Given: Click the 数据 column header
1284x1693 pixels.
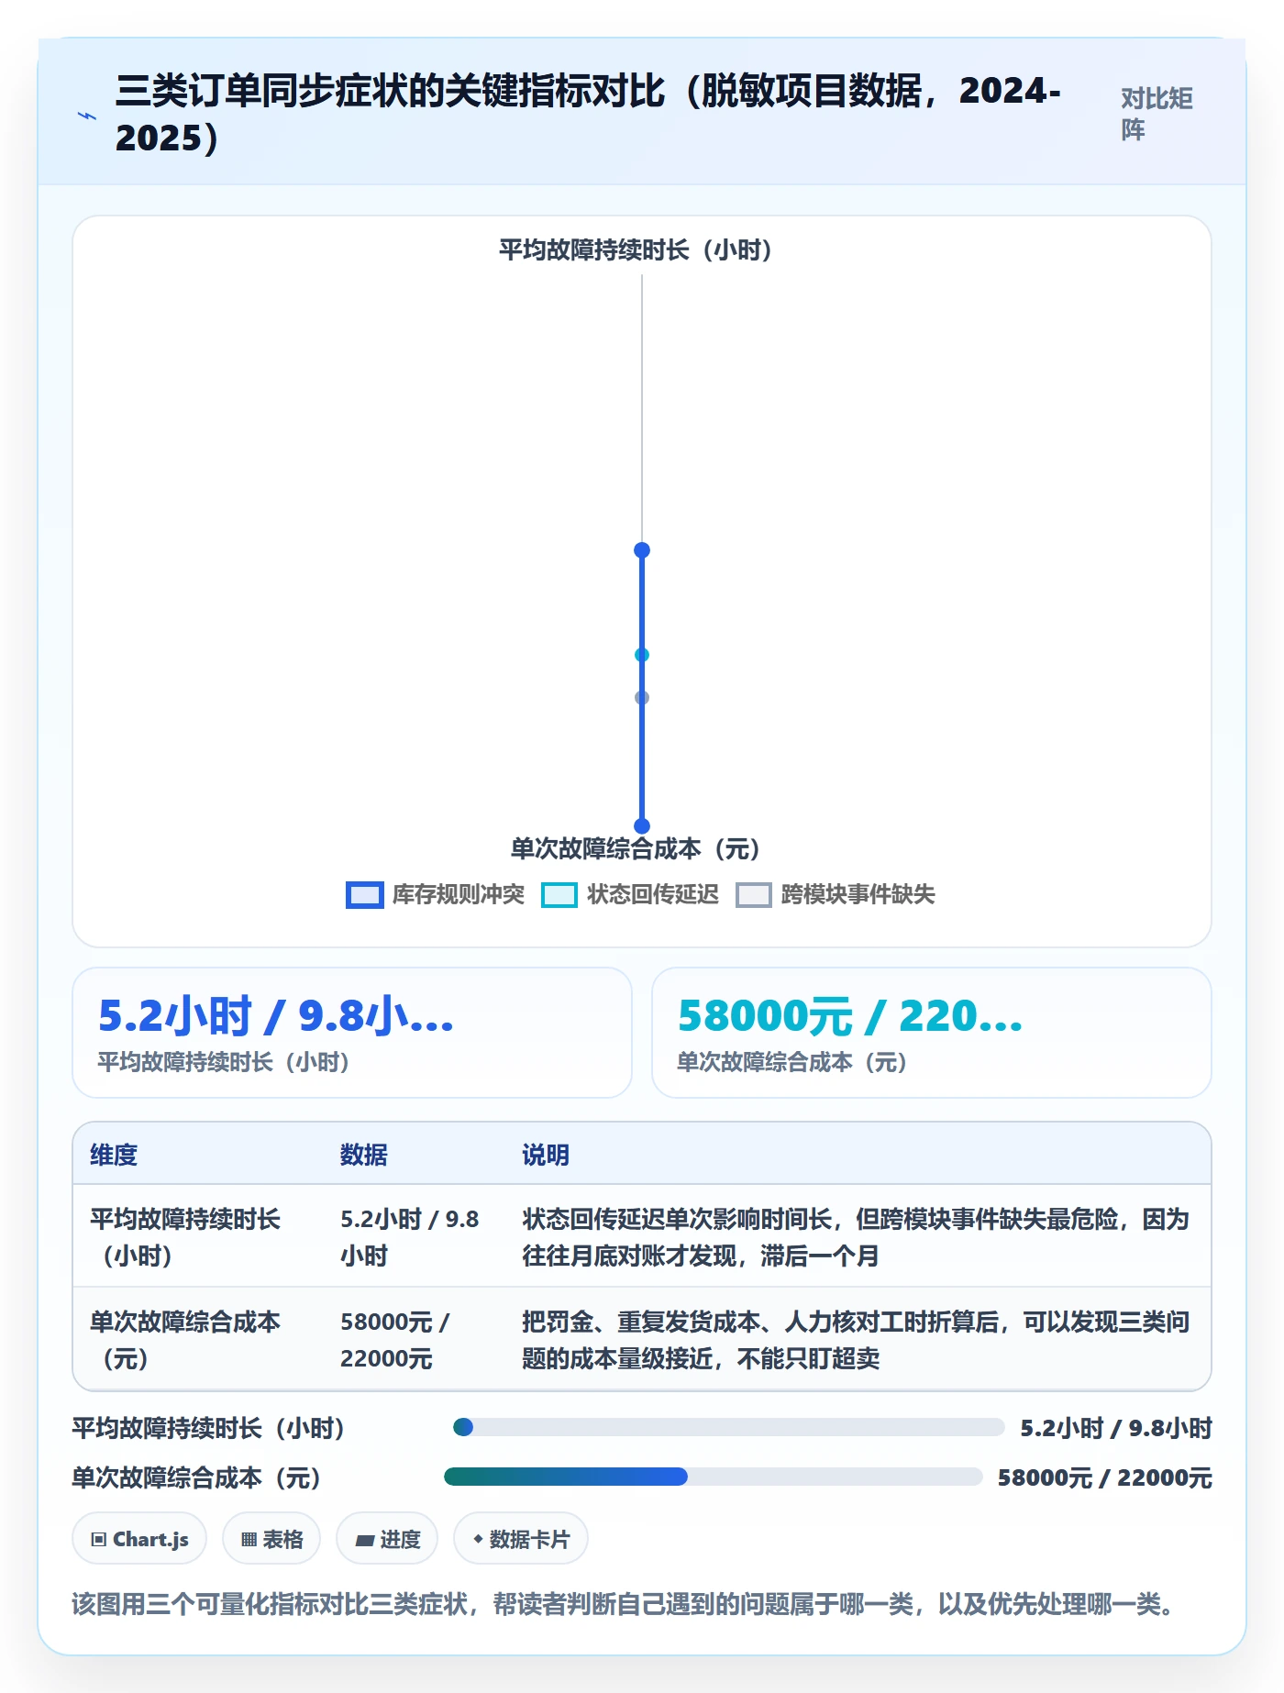Looking at the screenshot, I should [364, 1155].
